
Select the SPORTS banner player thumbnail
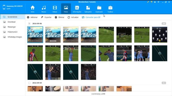[x=53, y=72]
